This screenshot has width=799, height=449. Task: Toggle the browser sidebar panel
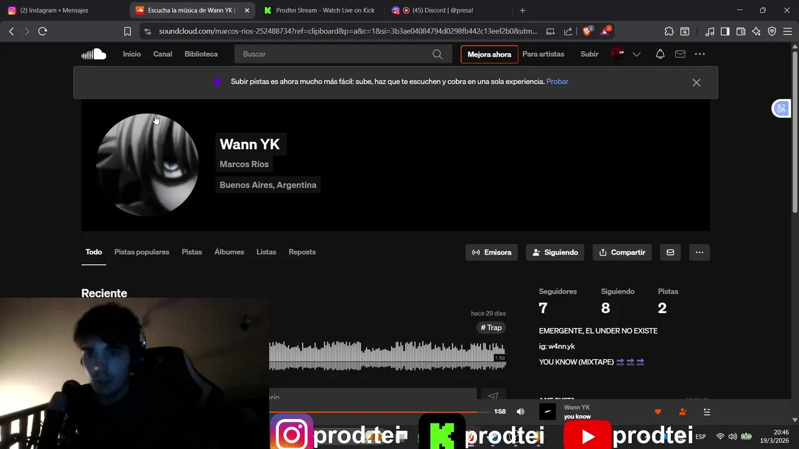tap(725, 31)
